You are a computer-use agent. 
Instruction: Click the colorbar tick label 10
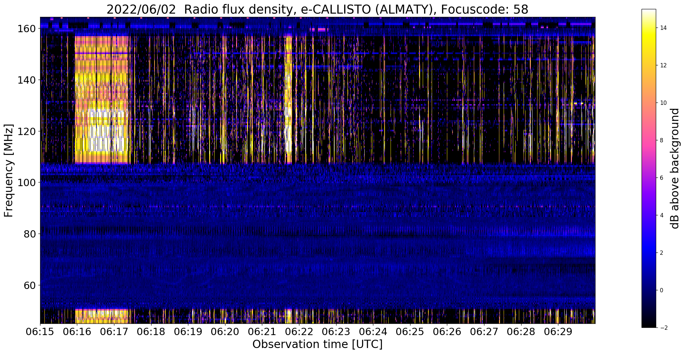click(663, 103)
